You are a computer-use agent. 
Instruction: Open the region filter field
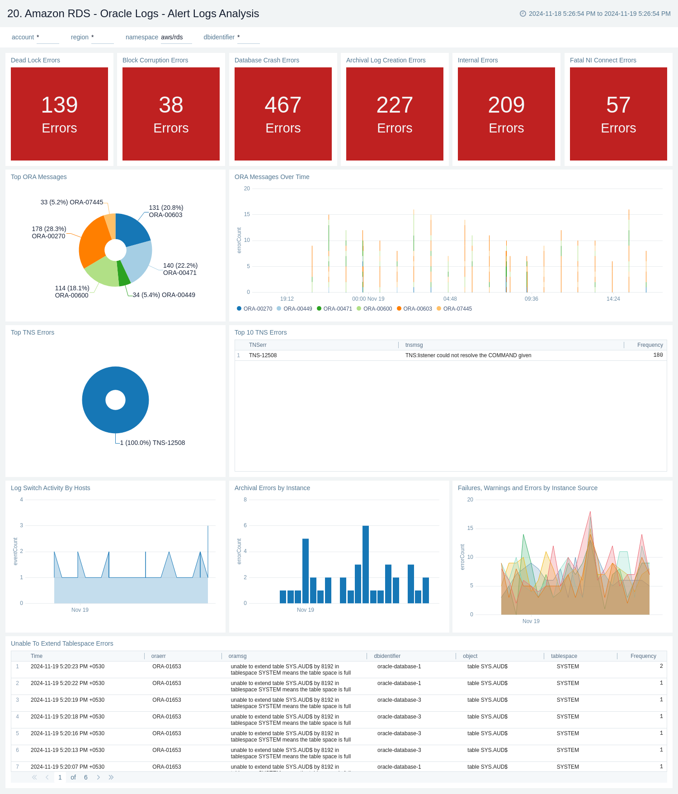point(102,38)
